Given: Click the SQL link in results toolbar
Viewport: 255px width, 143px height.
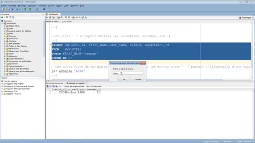Looking at the screenshot, I should click(60, 87).
